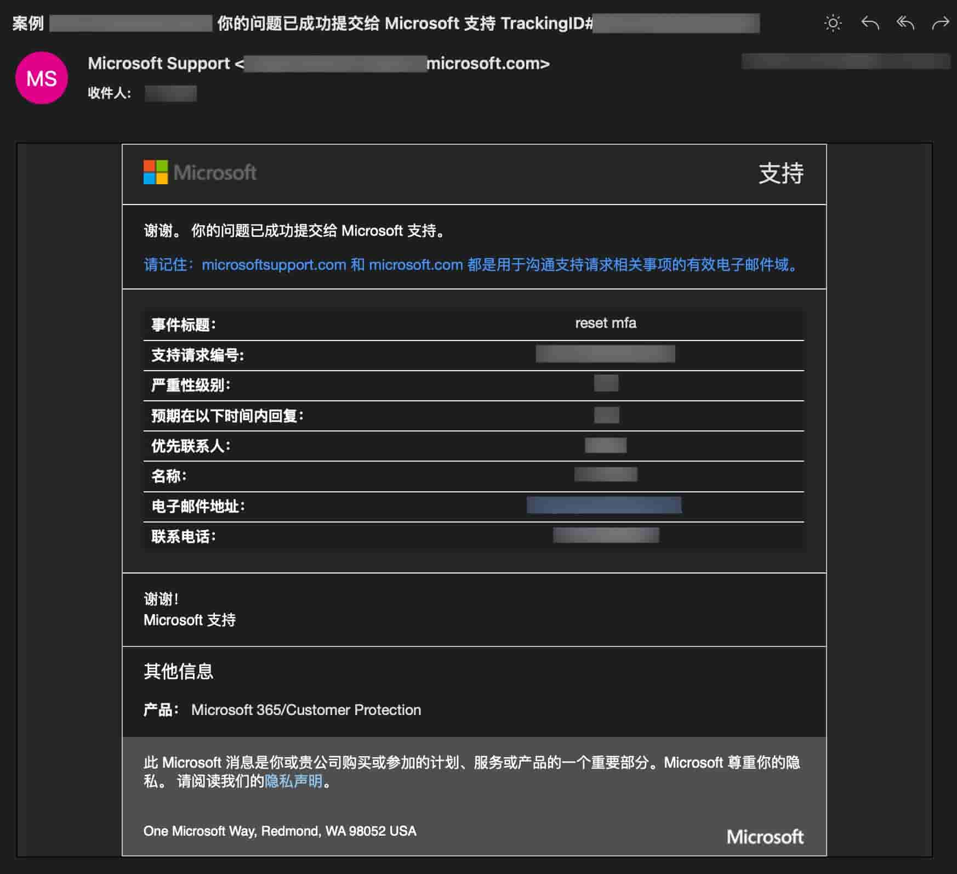Screen dimensions: 957x874
Task: Click the 支持请求编号 value field
Action: click(606, 354)
